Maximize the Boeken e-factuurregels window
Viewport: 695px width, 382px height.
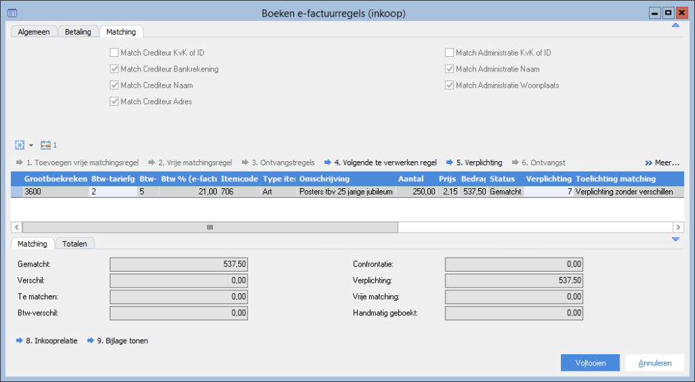(x=668, y=13)
